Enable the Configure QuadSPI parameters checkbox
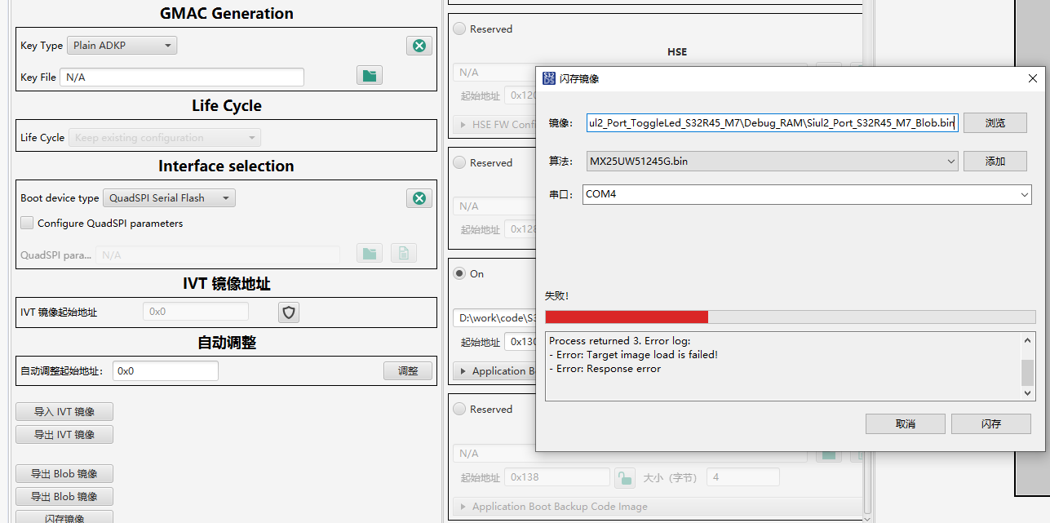 [27, 222]
